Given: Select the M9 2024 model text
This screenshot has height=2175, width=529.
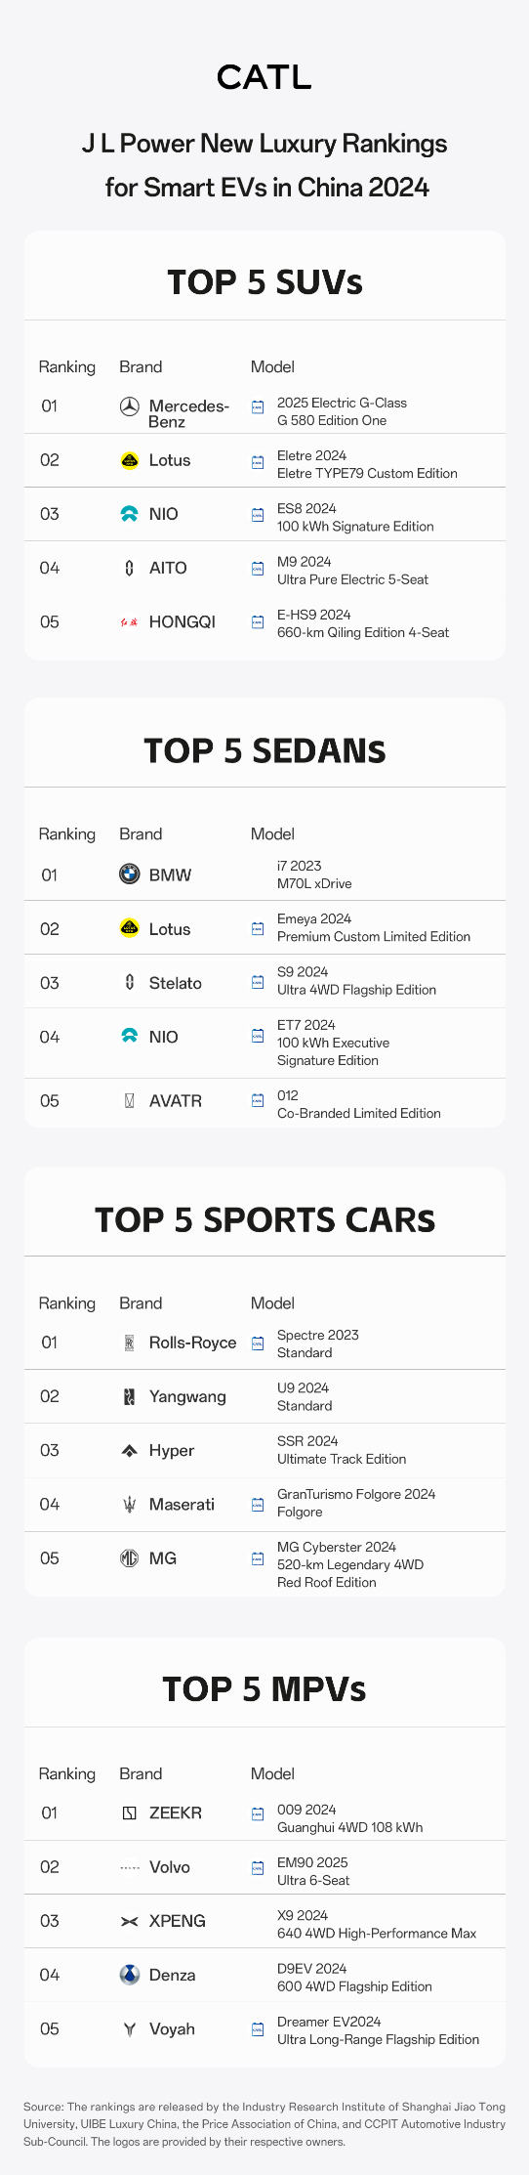Looking at the screenshot, I should [304, 562].
